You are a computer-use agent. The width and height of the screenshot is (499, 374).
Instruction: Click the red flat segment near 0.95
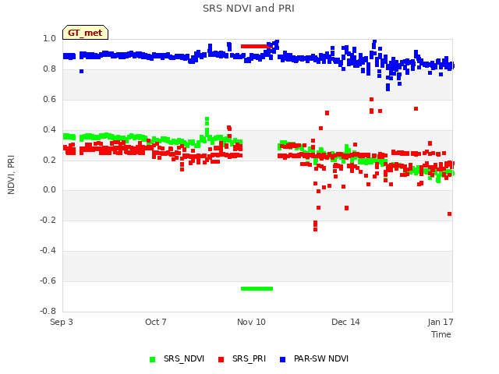click(x=257, y=47)
